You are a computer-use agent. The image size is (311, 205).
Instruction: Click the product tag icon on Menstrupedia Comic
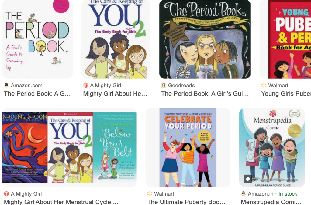248,179
